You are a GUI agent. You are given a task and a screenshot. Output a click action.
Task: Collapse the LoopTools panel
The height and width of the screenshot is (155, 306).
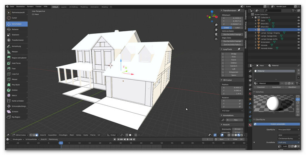pyautogui.click(x=222, y=49)
